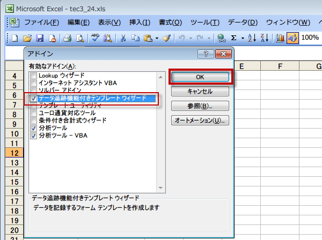Viewport: 322px width, 240px height.
Task: Click the 参照(B)... browse button
Action: click(x=200, y=106)
